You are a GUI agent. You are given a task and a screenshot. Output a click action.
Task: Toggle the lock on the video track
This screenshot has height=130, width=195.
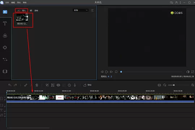(5, 100)
